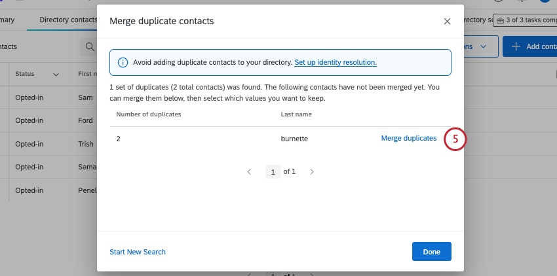This screenshot has width=557, height=276.
Task: Click the Number of duplicates column header
Action: tap(149, 114)
